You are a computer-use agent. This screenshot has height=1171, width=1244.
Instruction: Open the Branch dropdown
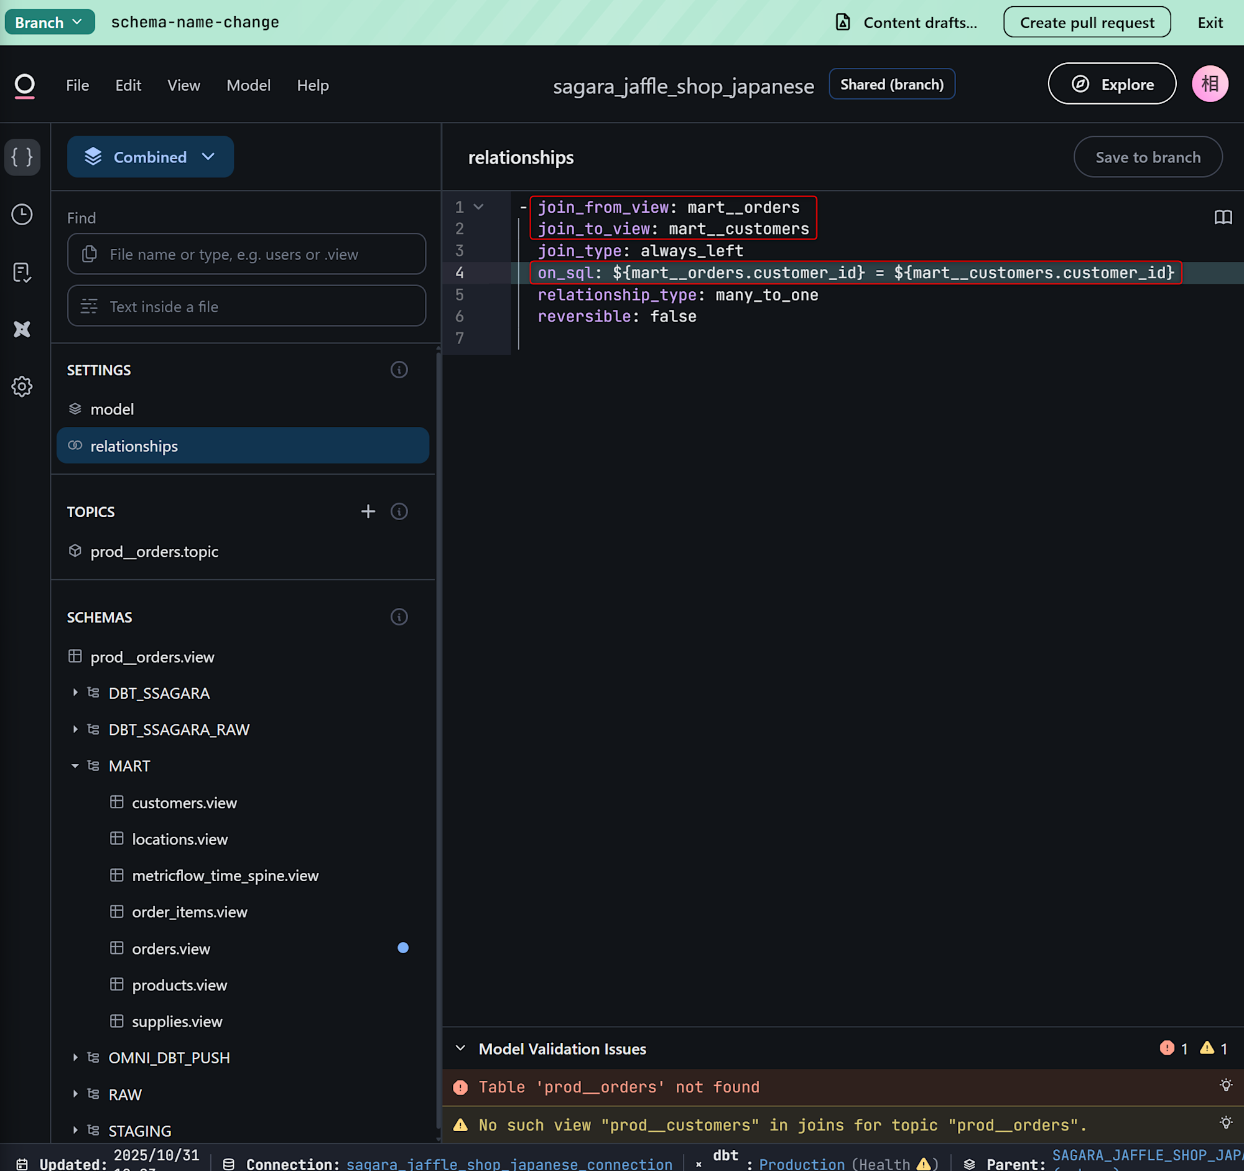pos(49,22)
